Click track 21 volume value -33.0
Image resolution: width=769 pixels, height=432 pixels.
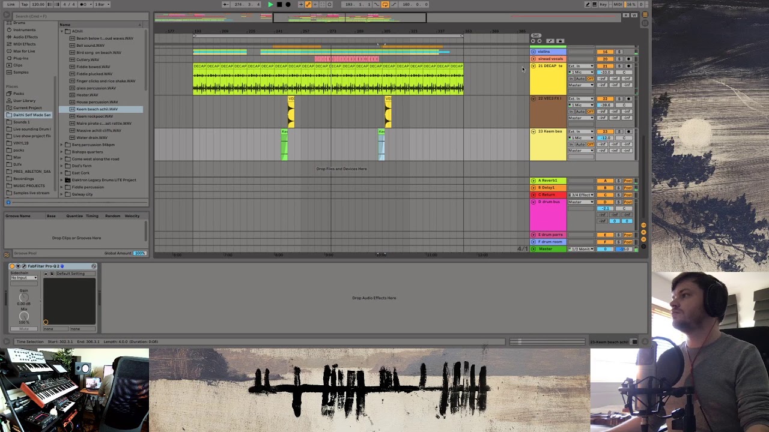(605, 73)
